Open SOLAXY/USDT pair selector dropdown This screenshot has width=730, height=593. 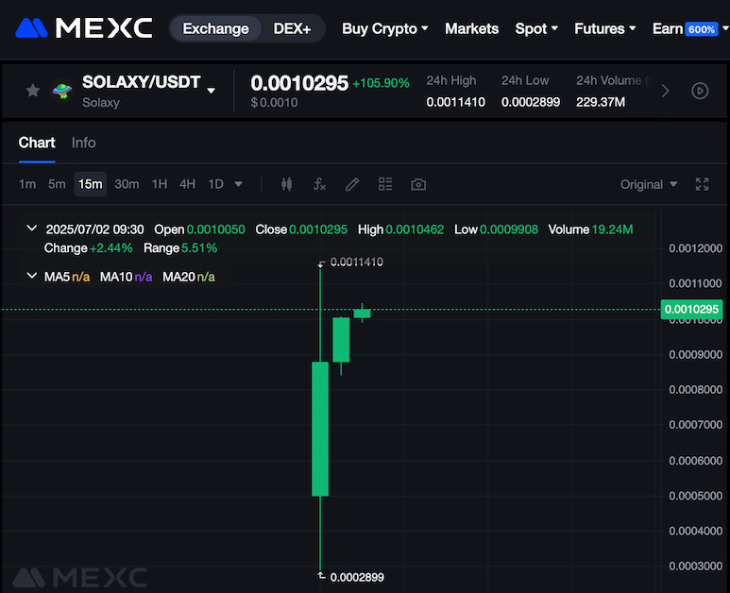coord(211,91)
